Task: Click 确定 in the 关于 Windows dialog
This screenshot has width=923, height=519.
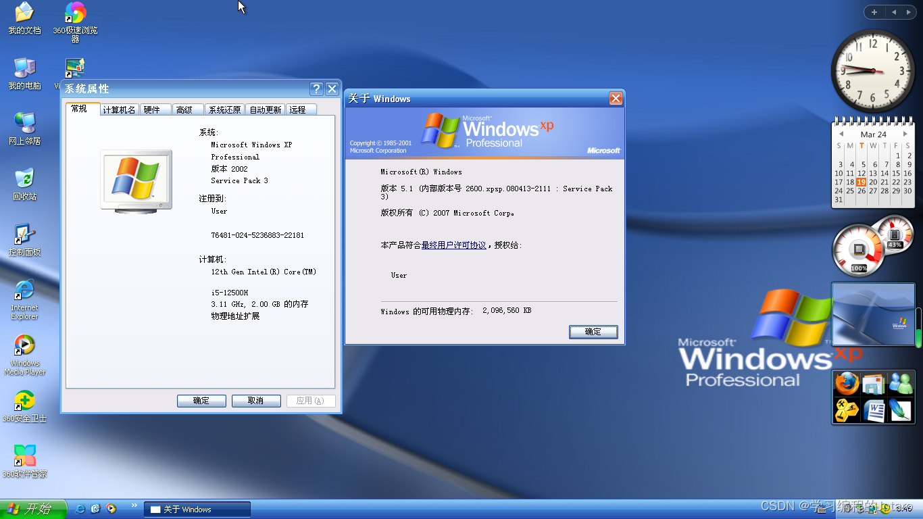Action: tap(593, 332)
